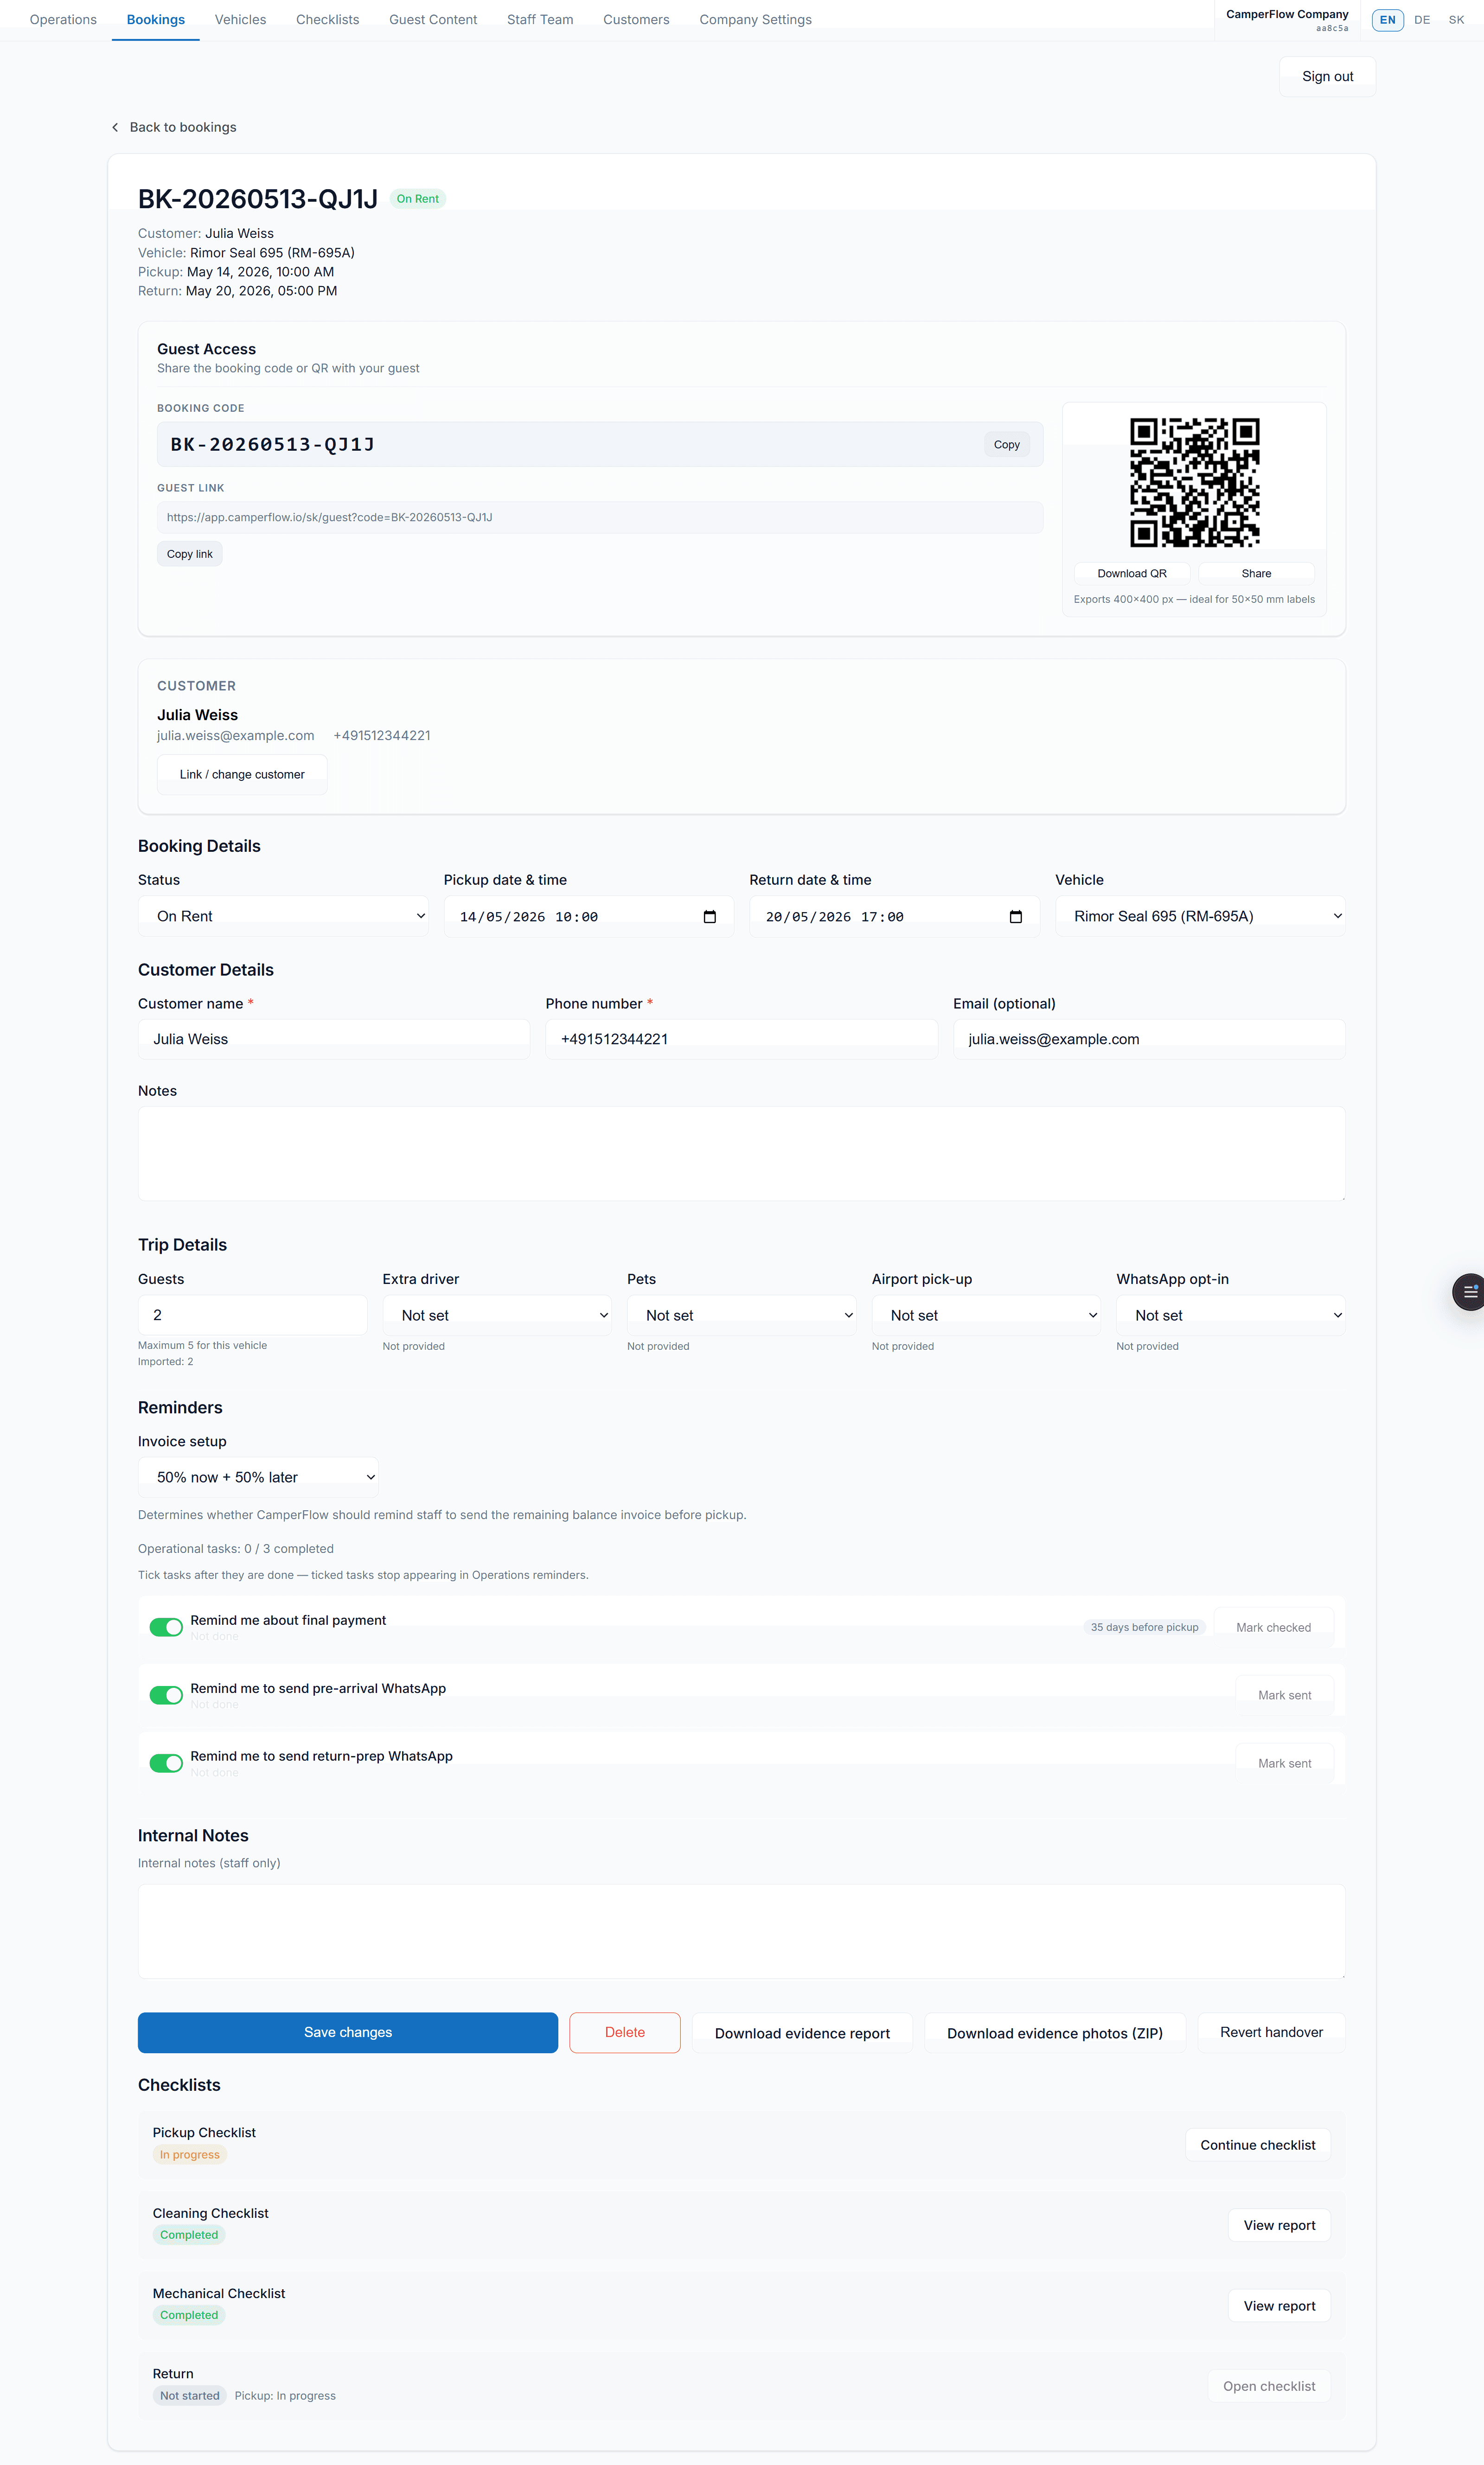Click into the Internal Notes text area
Screen dimensions: 1484x2465
click(742, 1932)
